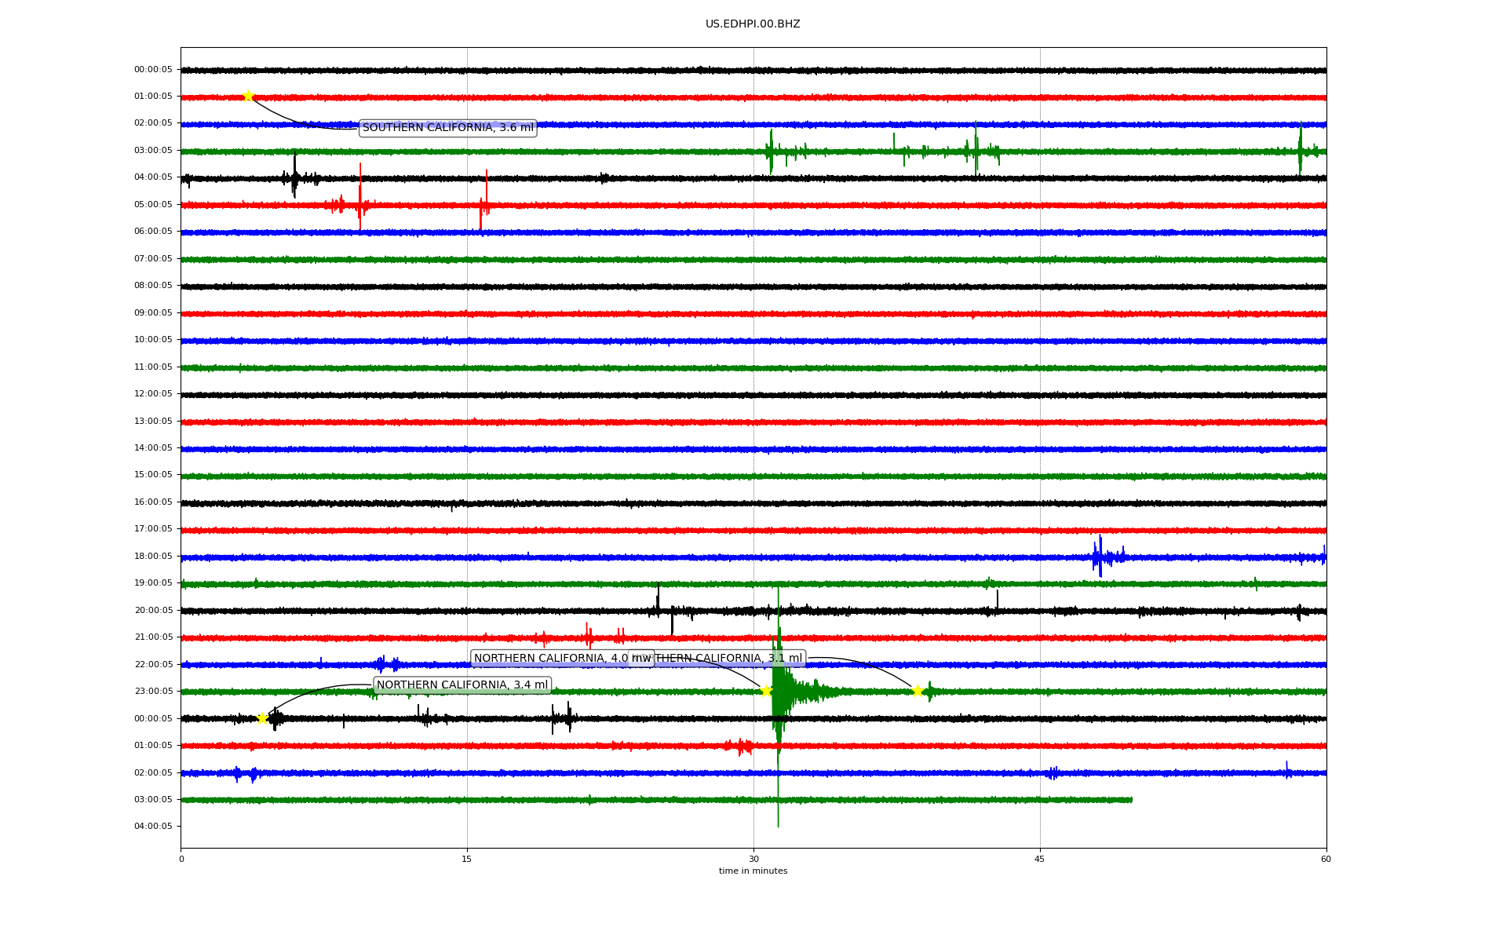Click the 23:00:05 row time label
Screen dimensions: 1507x942
[x=153, y=692]
